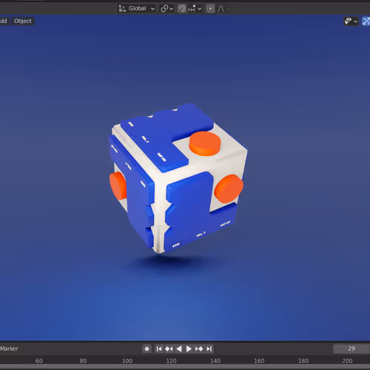Click frame 200 on the timeline ruler
Screen dimensions: 370x370
pyautogui.click(x=347, y=361)
